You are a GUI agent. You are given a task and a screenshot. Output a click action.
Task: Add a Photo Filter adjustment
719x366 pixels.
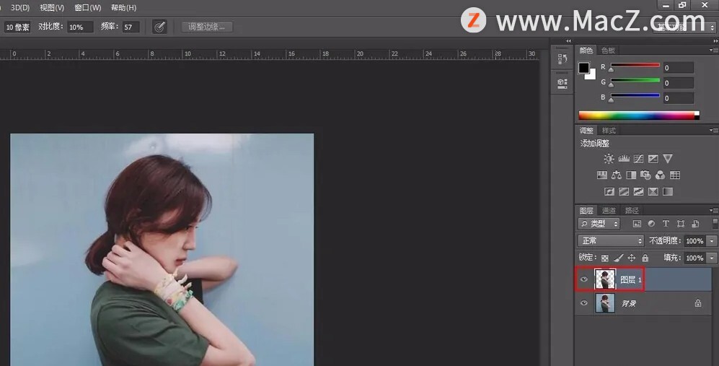[645, 175]
